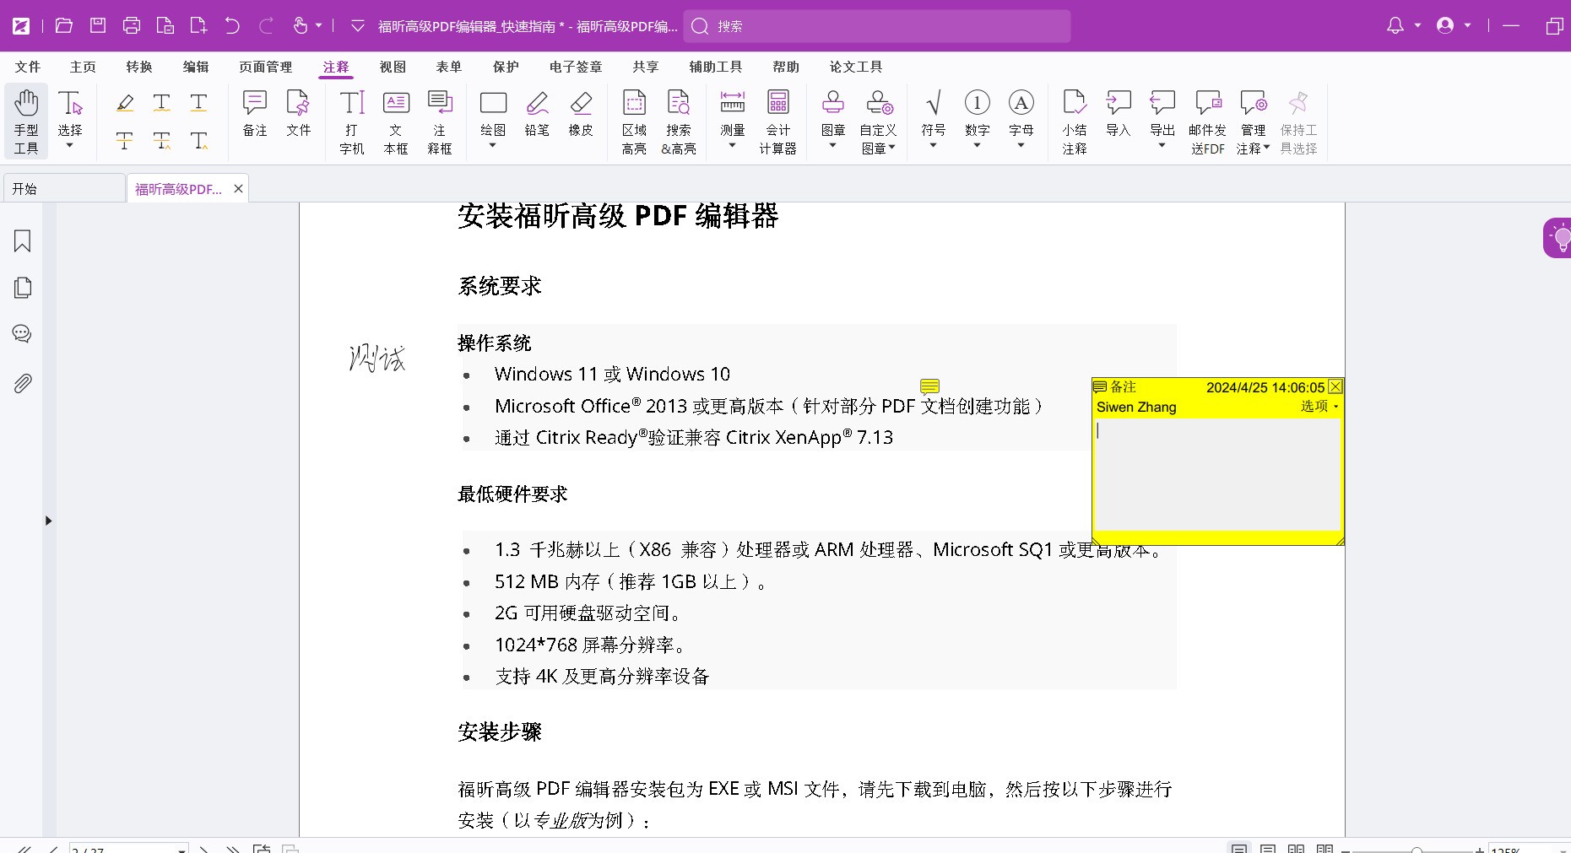This screenshot has width=1571, height=853.
Task: Expand the 图章 stamp dropdown
Action: click(x=833, y=145)
